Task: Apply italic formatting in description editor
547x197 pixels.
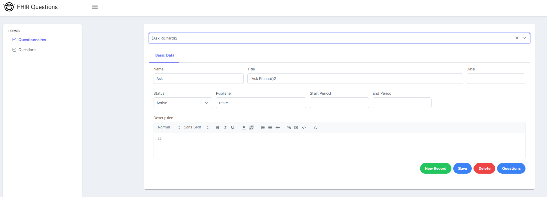Action: pyautogui.click(x=225, y=128)
